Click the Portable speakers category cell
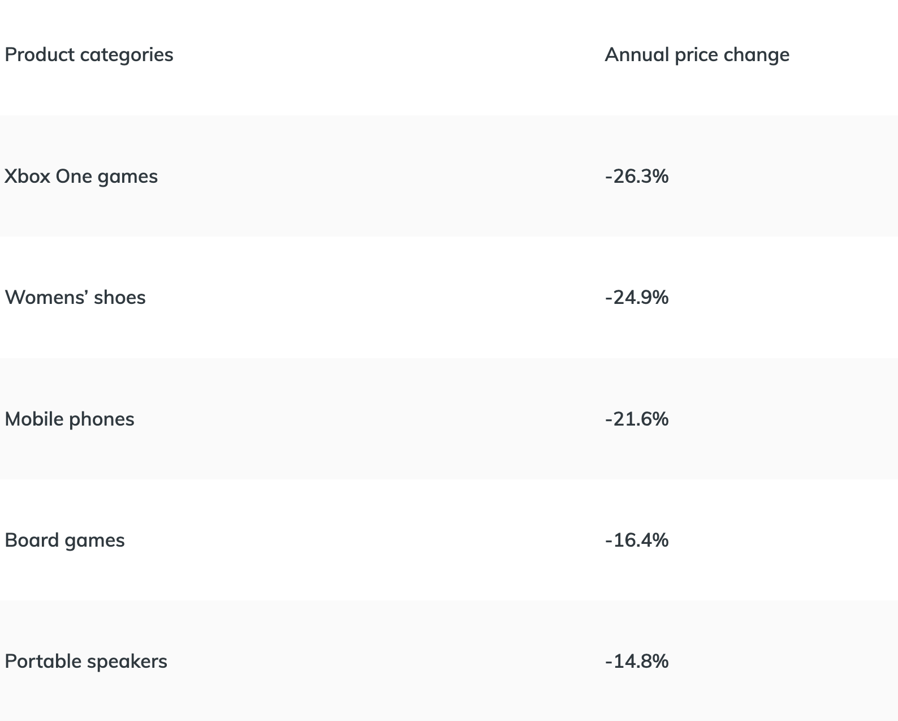 (x=86, y=662)
